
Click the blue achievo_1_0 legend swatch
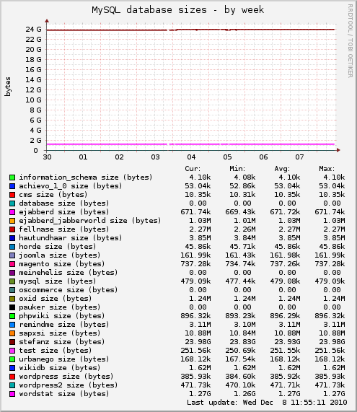12,186
